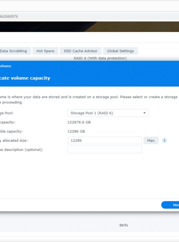Select the Hot Spare tab

[45, 51]
